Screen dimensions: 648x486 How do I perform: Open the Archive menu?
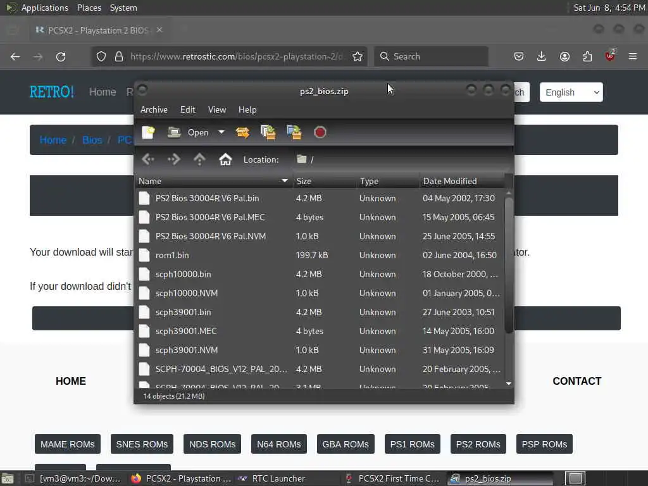tap(154, 109)
